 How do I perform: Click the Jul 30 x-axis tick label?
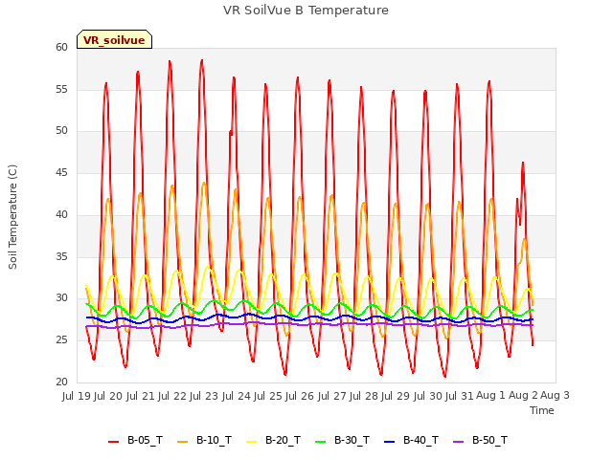coord(427,396)
